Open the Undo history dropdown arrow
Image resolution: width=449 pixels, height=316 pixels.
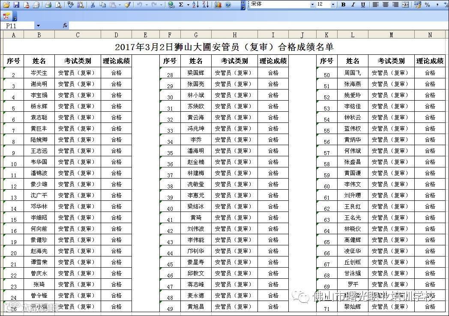click(146, 5)
